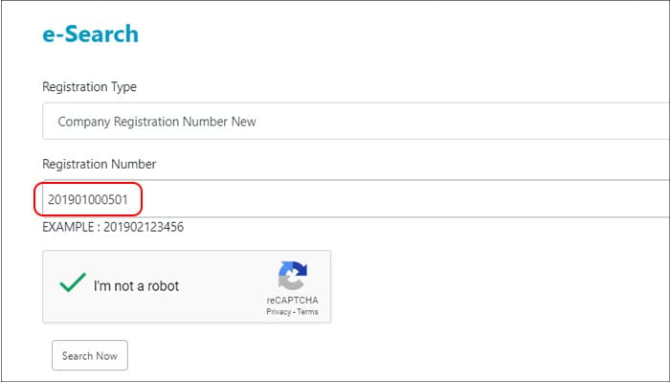
Task: Click the EXAMPLE : 201902123456 hint text
Action: point(112,228)
